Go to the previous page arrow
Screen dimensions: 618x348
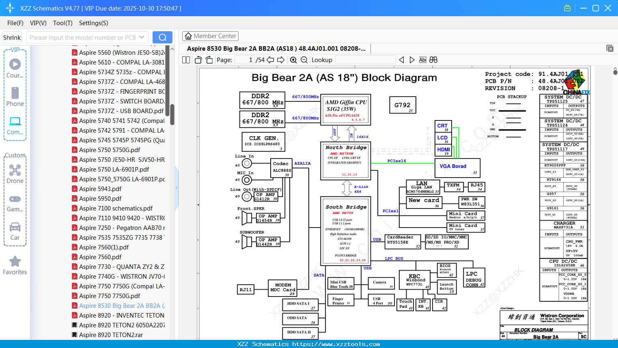click(270, 60)
